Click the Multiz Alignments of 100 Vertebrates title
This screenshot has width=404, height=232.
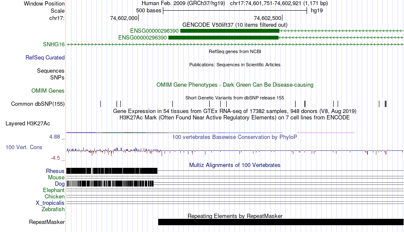pos(235,165)
